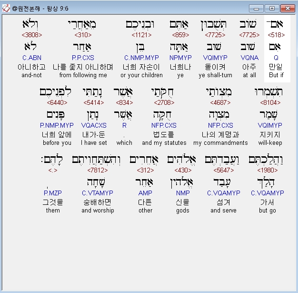The width and height of the screenshot is (298, 293).
Task: Click the English gloss 'and worship'
Action: [98, 210]
